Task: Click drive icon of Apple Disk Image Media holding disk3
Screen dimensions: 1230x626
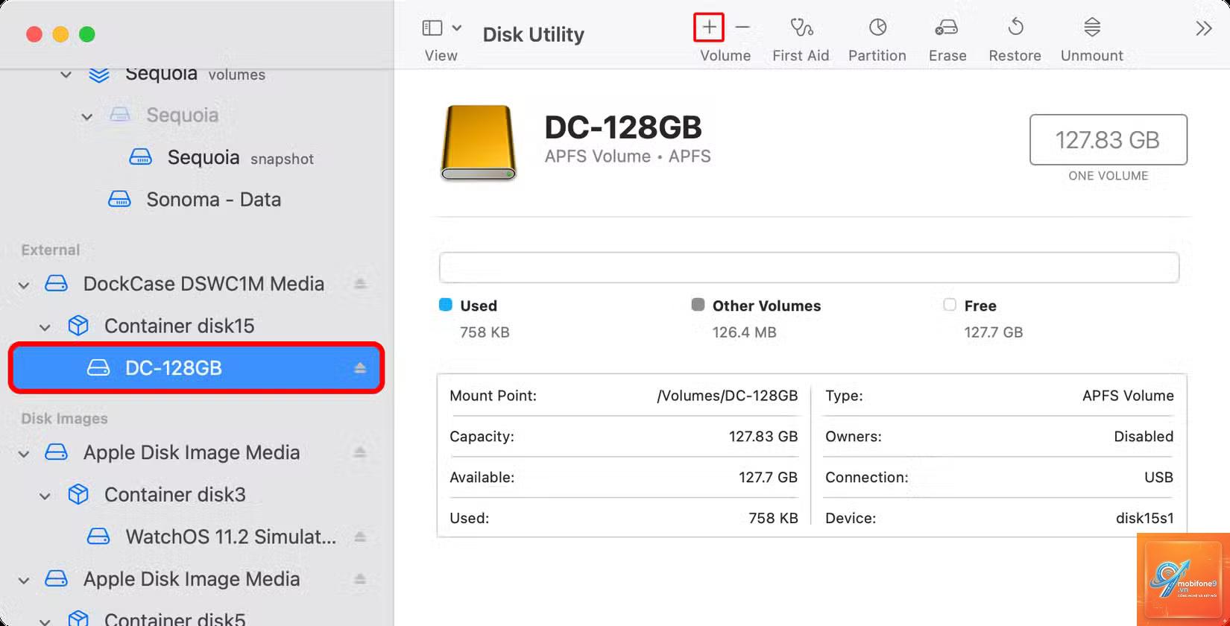Action: pos(57,452)
